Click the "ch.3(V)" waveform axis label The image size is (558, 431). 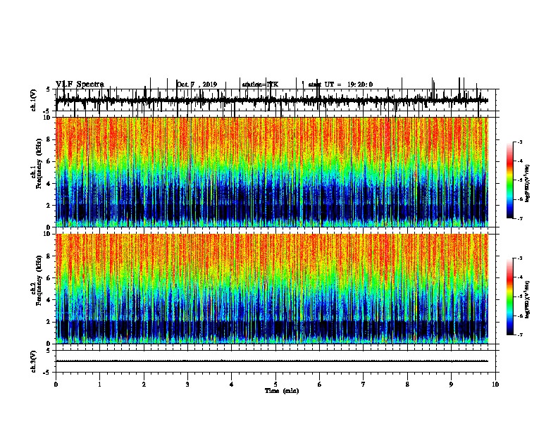pos(33,361)
